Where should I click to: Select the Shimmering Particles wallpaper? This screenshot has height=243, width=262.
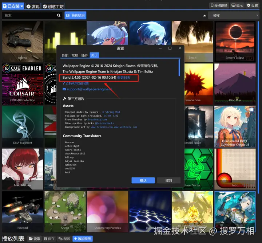click(x=108, y=212)
